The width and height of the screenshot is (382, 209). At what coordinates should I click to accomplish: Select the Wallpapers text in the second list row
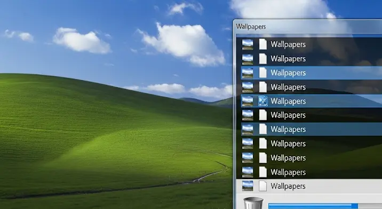pos(288,59)
